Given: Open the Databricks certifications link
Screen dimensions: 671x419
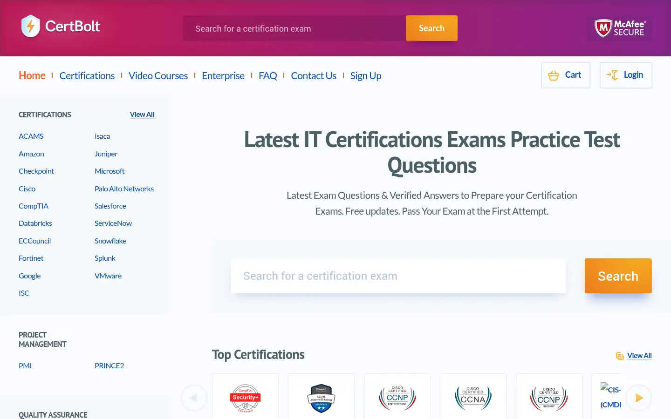Looking at the screenshot, I should point(35,223).
